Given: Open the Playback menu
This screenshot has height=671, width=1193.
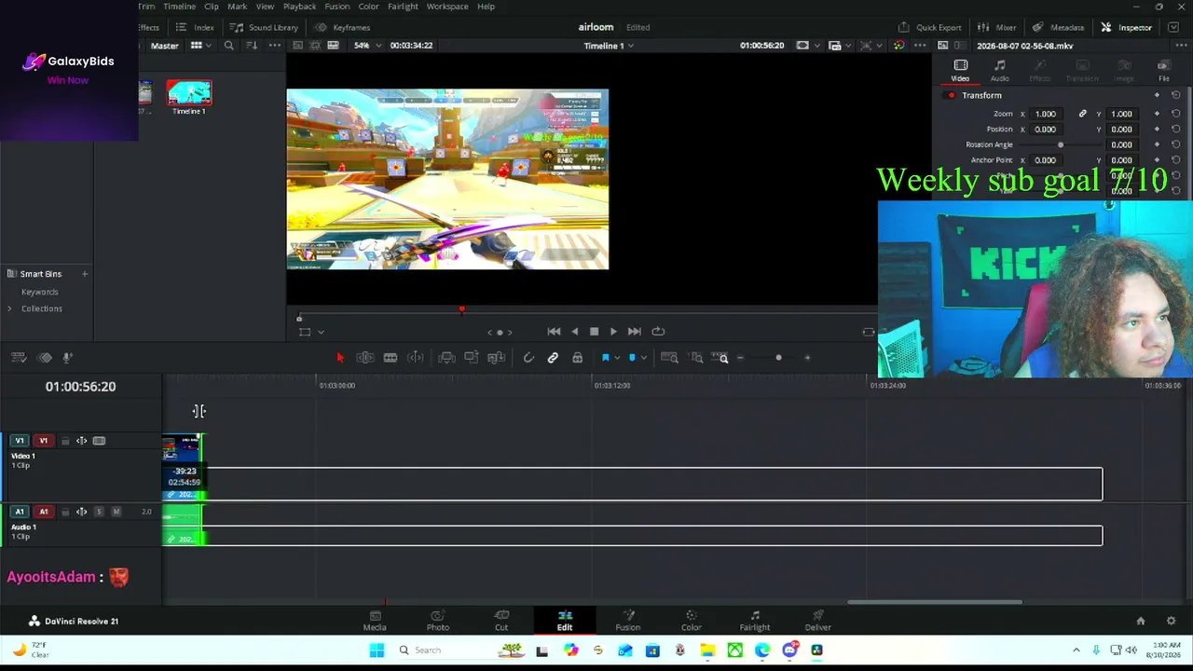Looking at the screenshot, I should [x=299, y=7].
